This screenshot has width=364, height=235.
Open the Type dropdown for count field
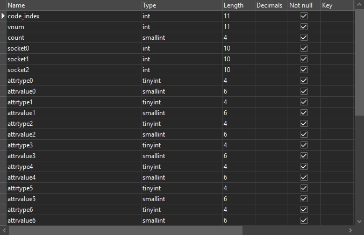(x=181, y=38)
